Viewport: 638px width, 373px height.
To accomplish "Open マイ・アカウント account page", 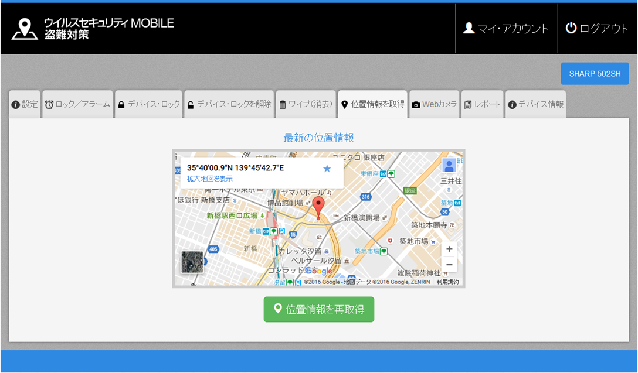I will coord(506,29).
